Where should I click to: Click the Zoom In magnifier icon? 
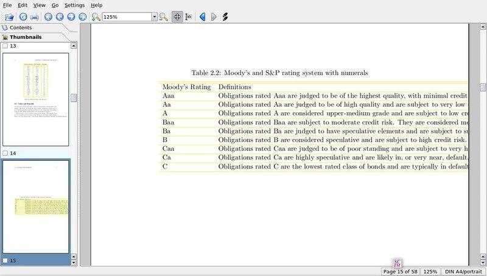pos(96,17)
